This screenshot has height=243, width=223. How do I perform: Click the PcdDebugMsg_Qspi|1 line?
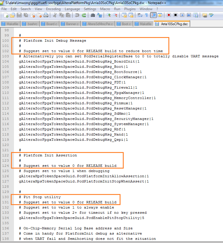[x=73, y=140]
